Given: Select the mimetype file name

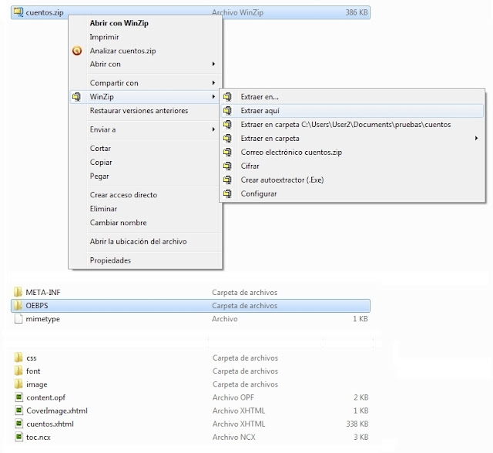Looking at the screenshot, I should 43,319.
